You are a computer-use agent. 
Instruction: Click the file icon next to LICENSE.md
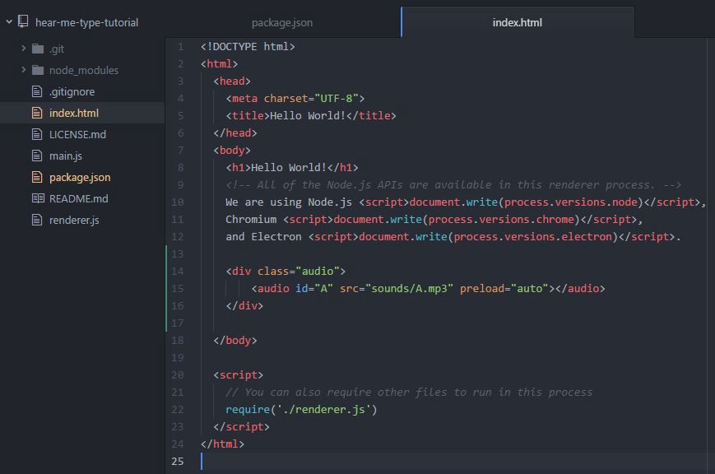pos(37,134)
